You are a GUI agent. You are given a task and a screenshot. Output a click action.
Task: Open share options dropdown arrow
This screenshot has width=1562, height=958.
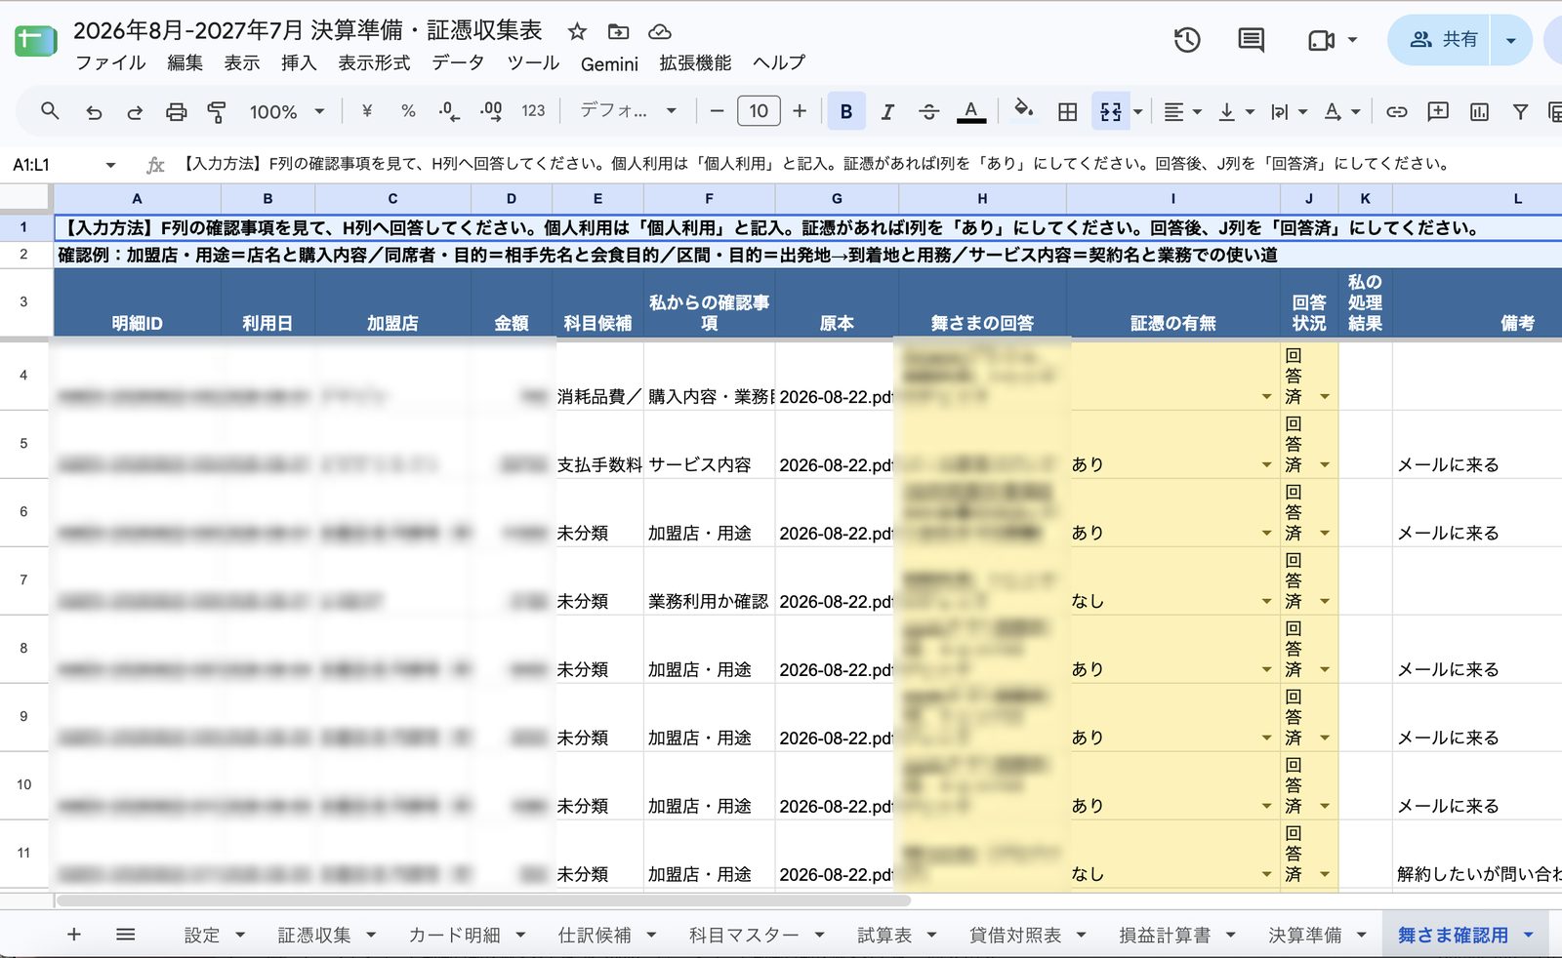tap(1510, 40)
